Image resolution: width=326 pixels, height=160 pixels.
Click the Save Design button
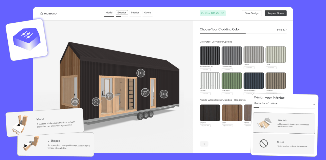point(252,13)
